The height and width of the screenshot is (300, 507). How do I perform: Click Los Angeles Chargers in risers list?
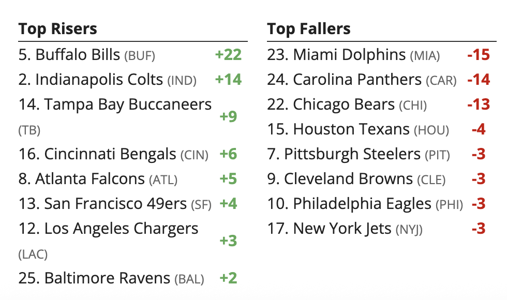(121, 229)
